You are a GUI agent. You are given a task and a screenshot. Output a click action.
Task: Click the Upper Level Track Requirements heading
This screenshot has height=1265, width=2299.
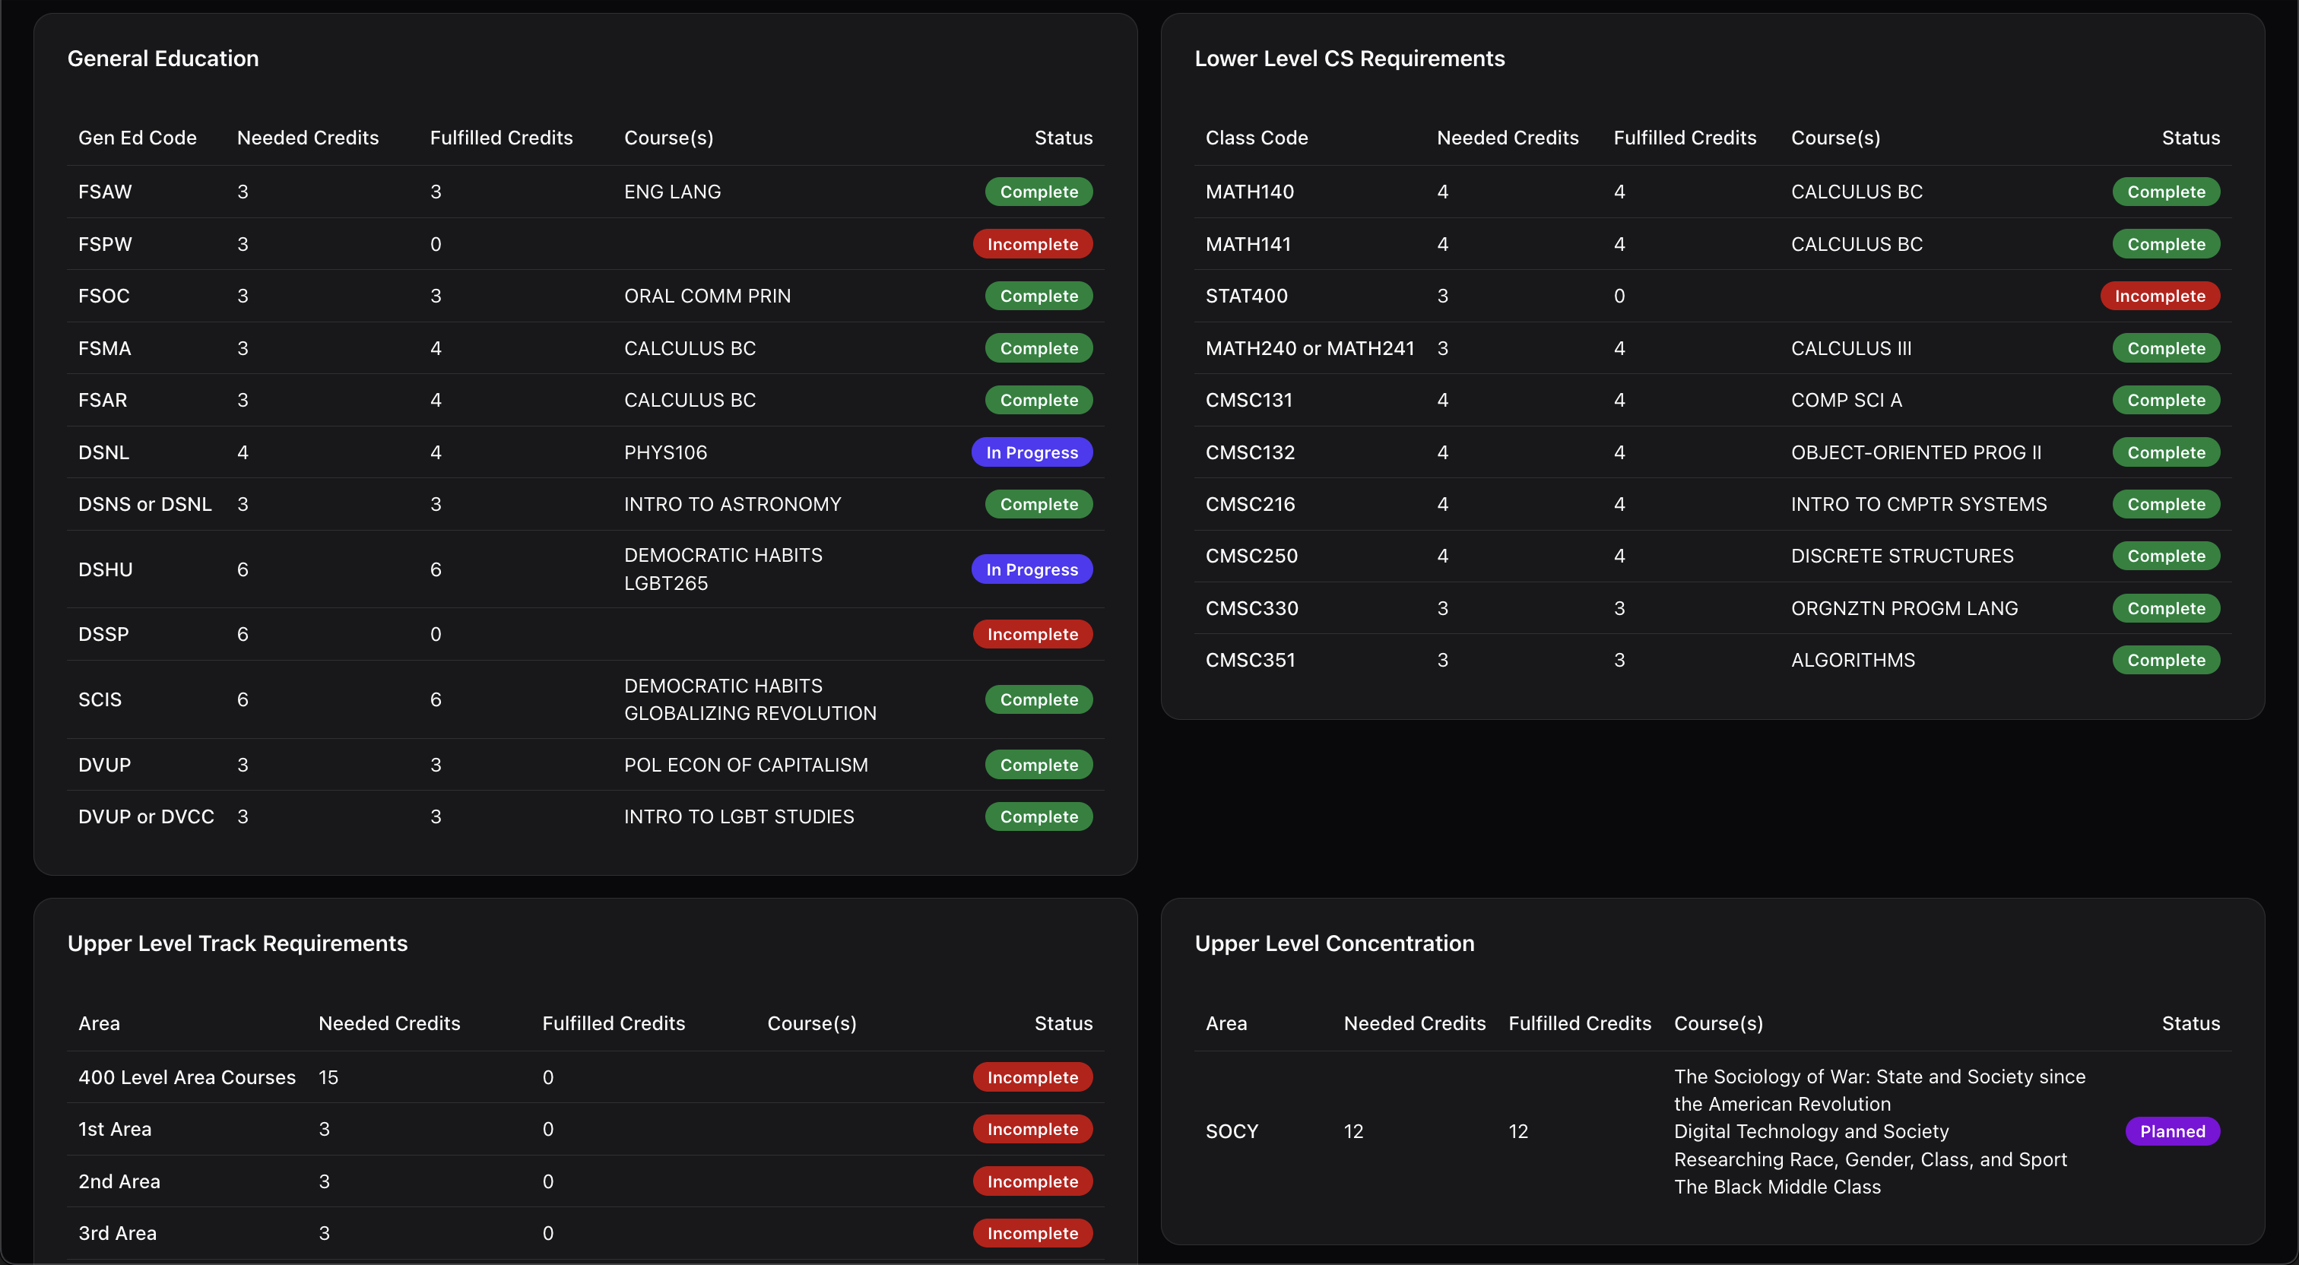(x=236, y=943)
